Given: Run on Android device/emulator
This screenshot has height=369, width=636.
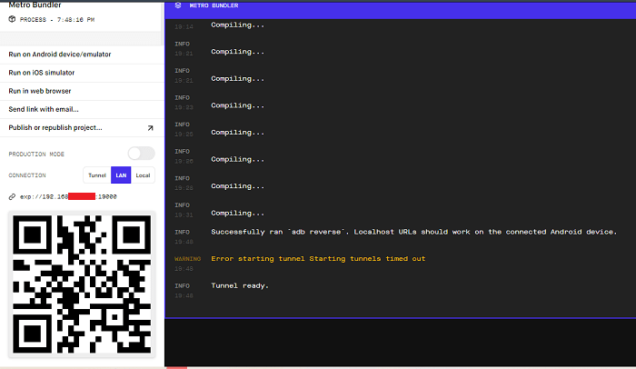Looking at the screenshot, I should click(82, 55).
